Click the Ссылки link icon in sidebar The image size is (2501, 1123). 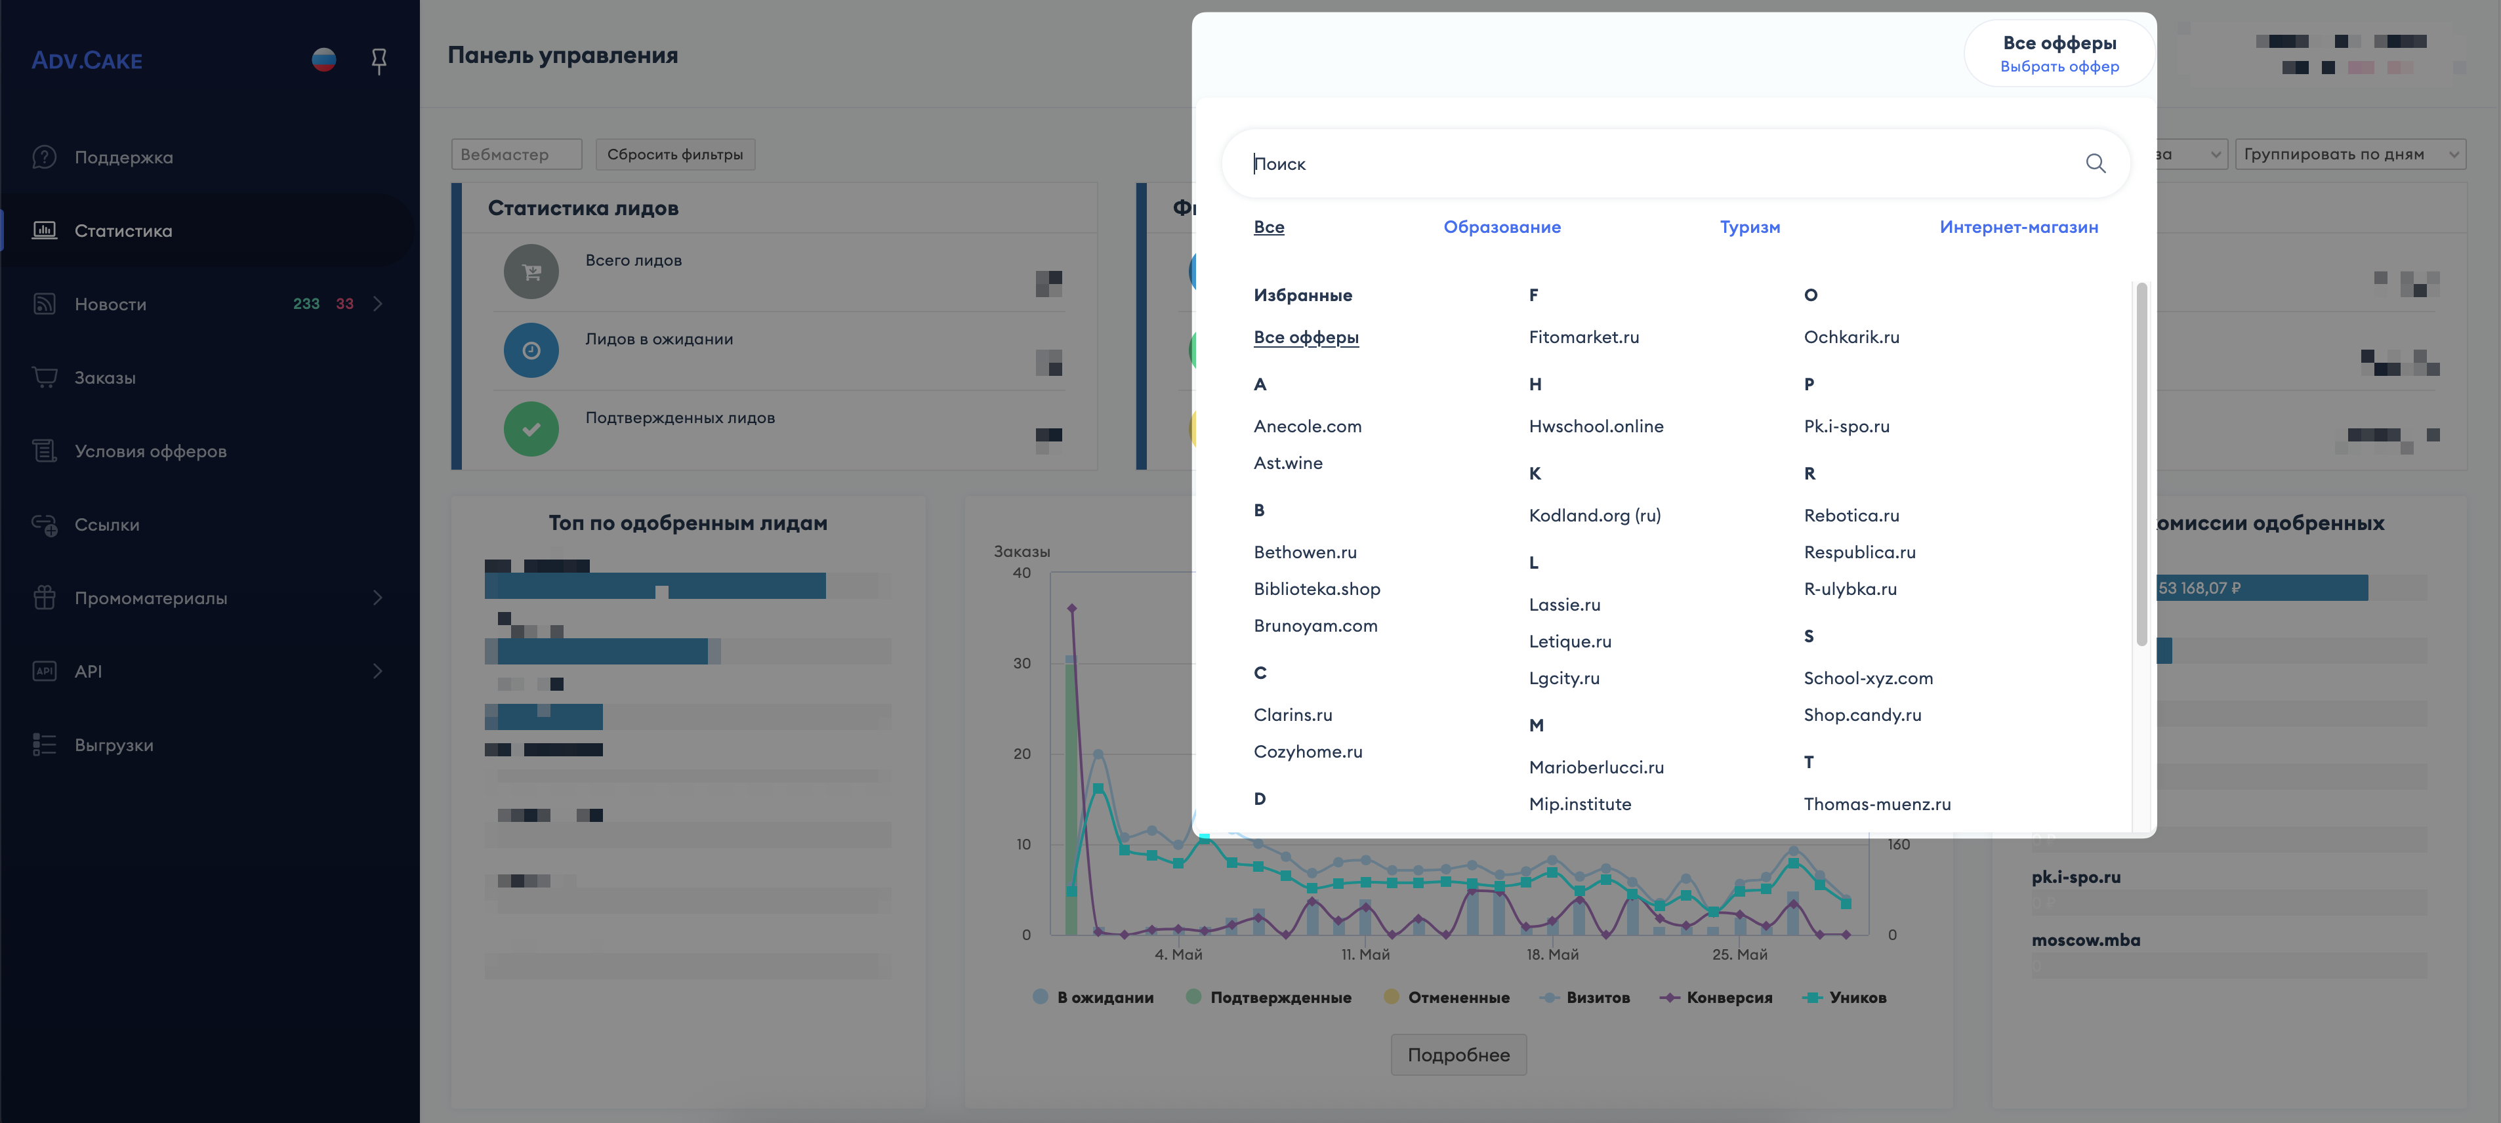click(x=45, y=524)
